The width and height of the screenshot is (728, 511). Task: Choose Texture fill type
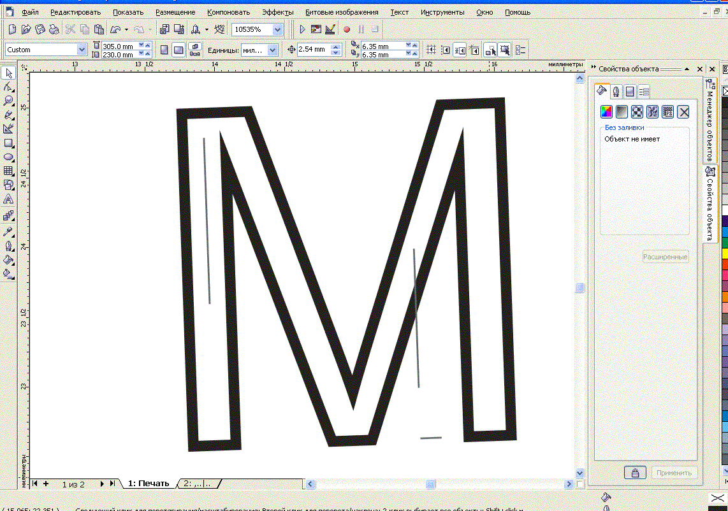pos(652,112)
